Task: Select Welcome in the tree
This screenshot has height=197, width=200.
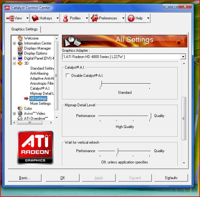Action: click(31, 38)
